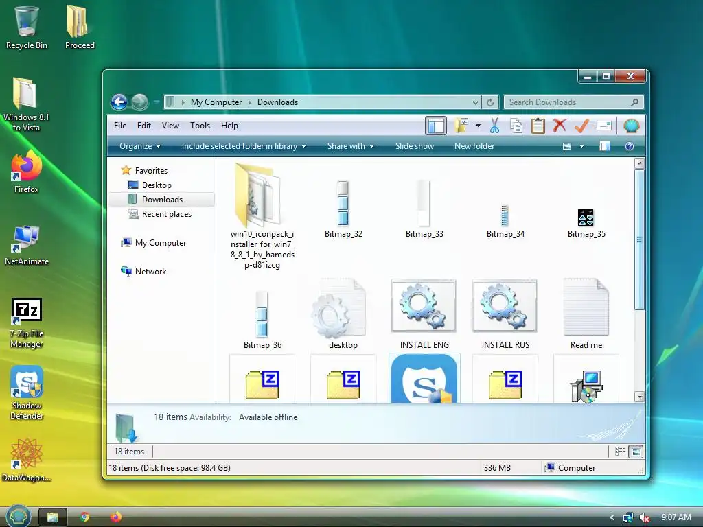
Task: Select Favorites in the navigation pane
Action: (144, 171)
